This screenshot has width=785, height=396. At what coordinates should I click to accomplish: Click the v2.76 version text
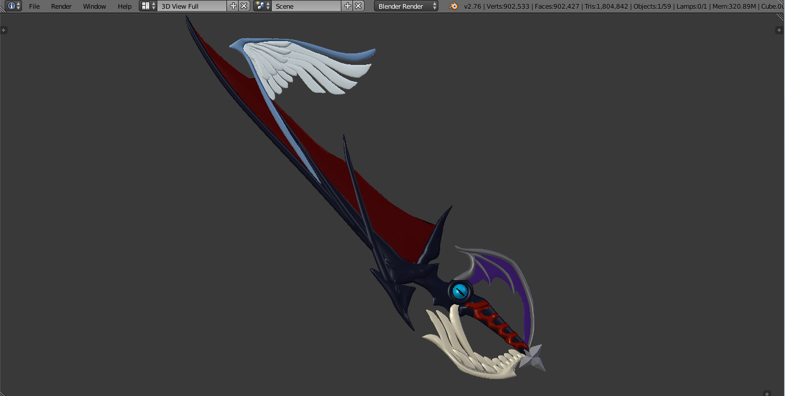[x=473, y=6]
